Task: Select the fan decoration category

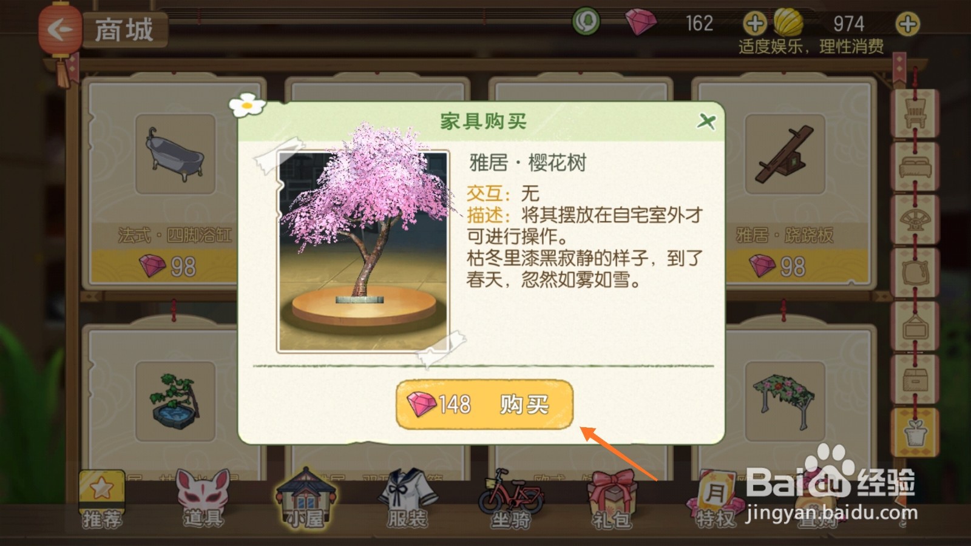Action: [x=915, y=220]
